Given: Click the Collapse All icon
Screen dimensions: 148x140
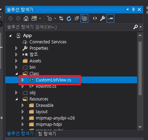Looking at the screenshot, I should point(77,18).
